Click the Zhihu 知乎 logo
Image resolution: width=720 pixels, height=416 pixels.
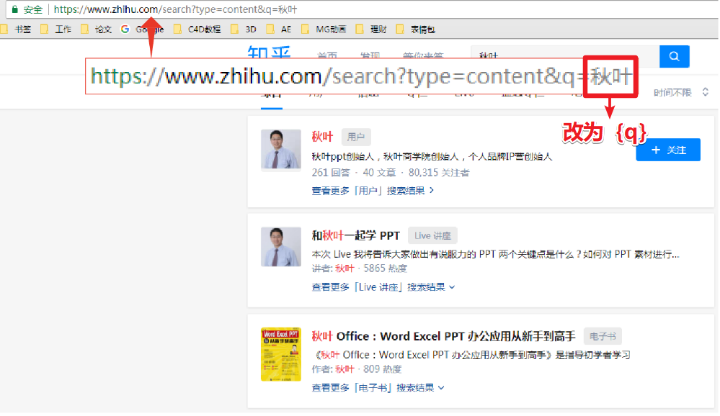pos(269,53)
